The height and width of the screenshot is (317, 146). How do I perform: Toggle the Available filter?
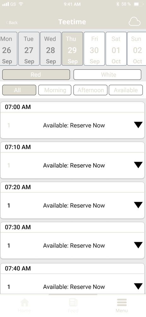[x=126, y=90]
